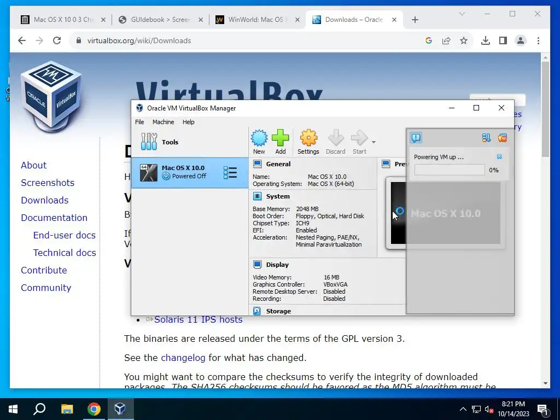This screenshot has width=560, height=420.
Task: Toggle the Chrome side panel icon
Action: (503, 40)
